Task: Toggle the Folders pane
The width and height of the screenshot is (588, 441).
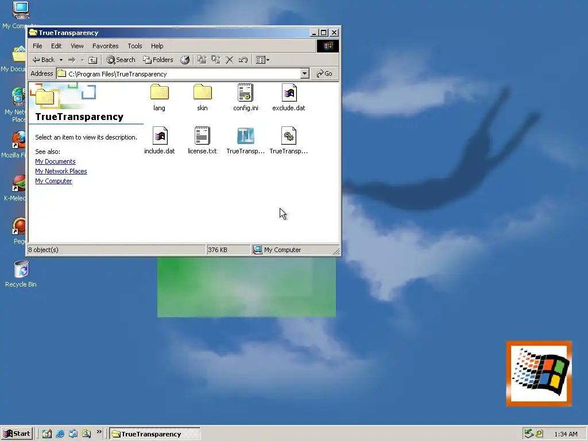Action: point(158,60)
